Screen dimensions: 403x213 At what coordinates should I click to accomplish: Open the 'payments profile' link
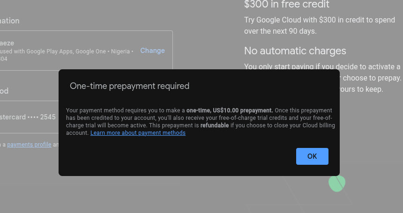coord(30,145)
